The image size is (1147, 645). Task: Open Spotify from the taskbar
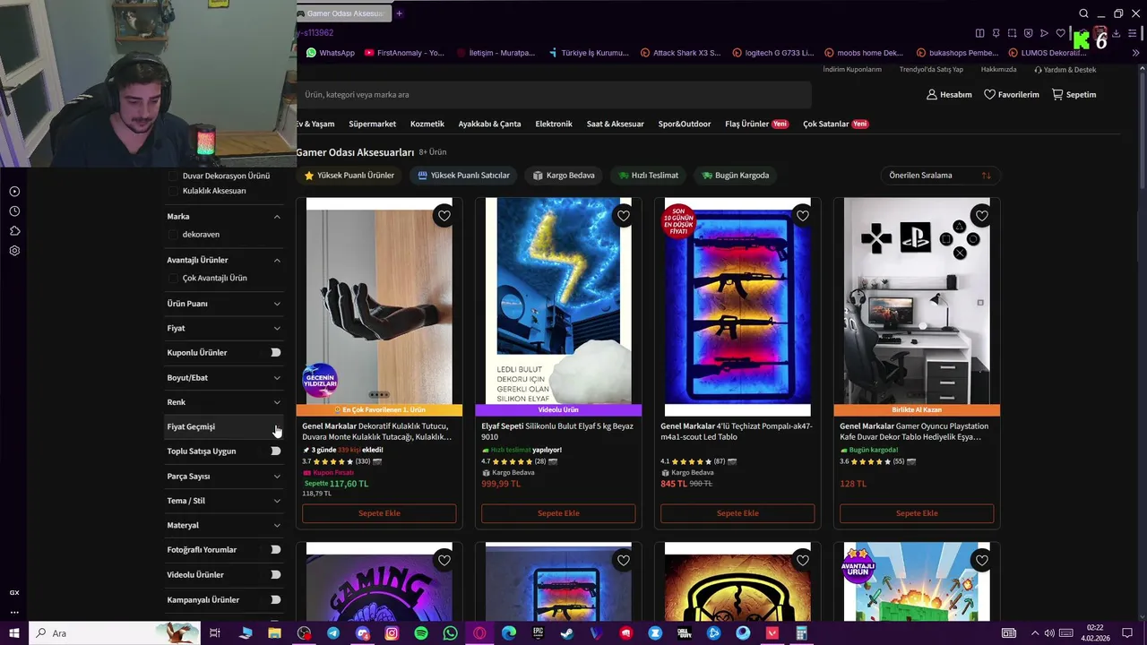421,633
